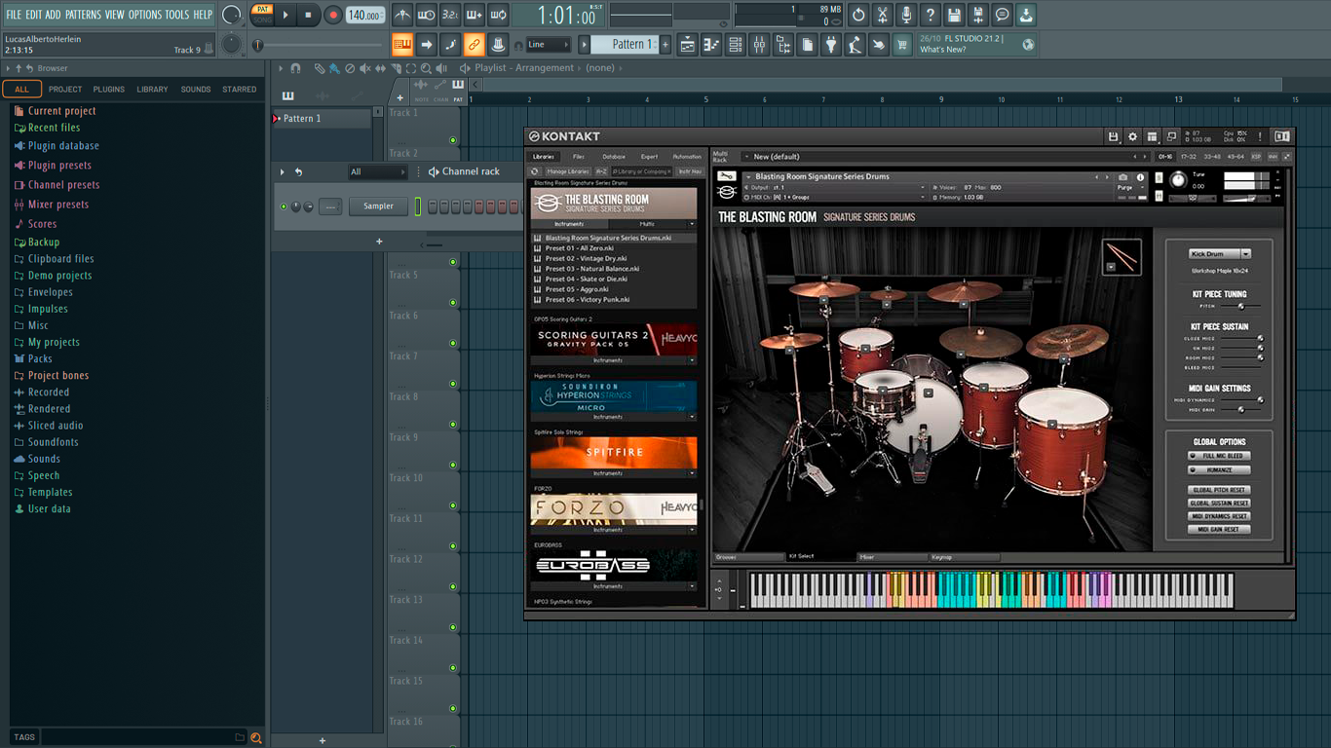This screenshot has width=1331, height=748.
Task: Adjust the kit piece Pitch slider
Action: (x=1240, y=306)
